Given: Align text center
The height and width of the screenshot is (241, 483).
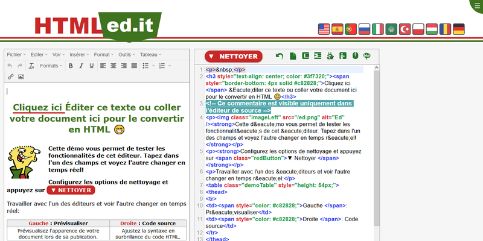Looking at the screenshot, I should point(114,66).
